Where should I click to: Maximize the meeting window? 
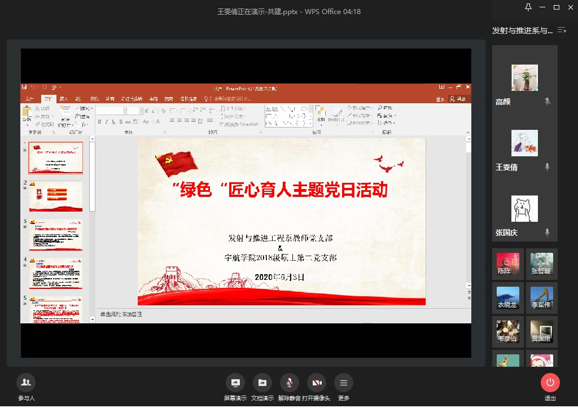coord(557,7)
